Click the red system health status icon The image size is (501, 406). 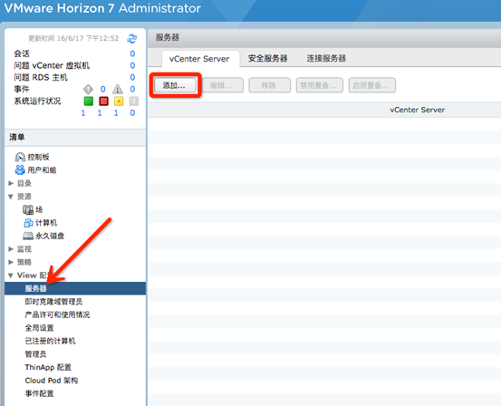click(x=103, y=101)
